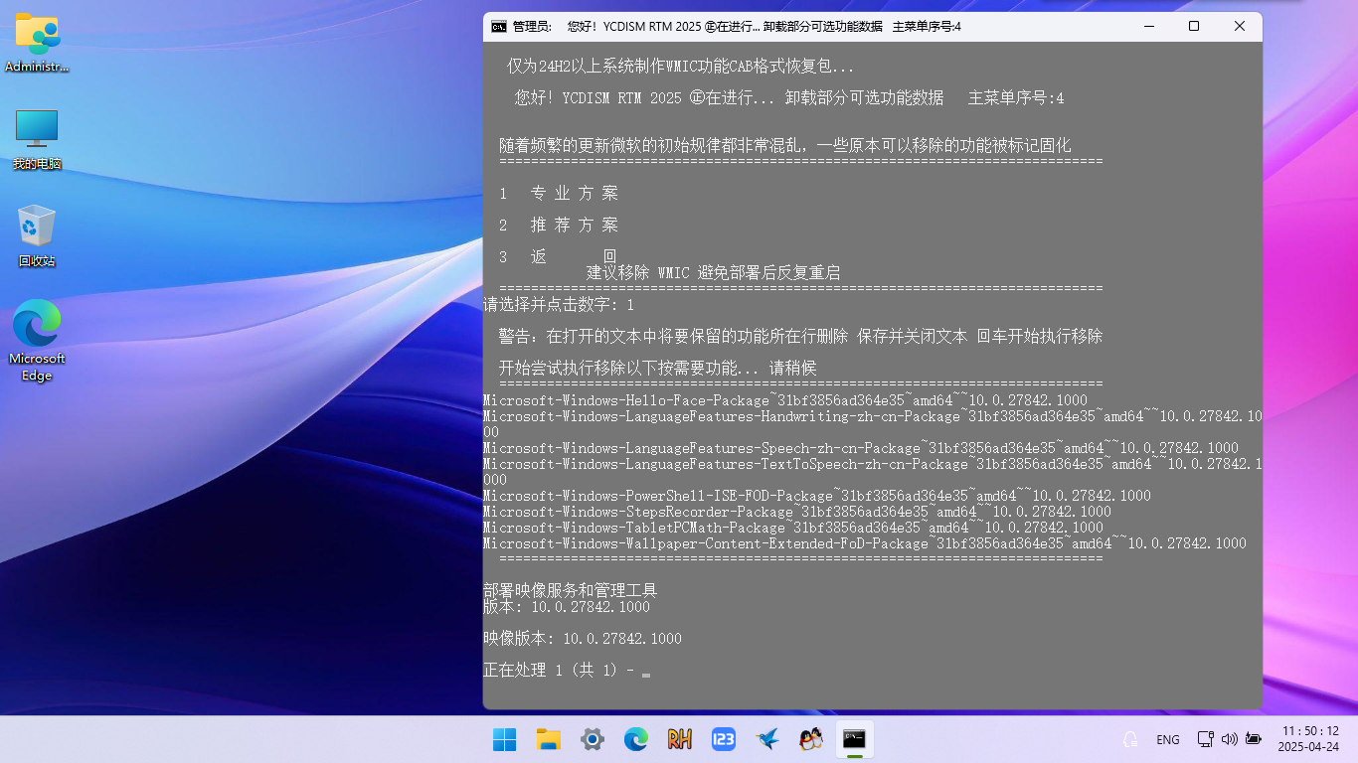This screenshot has height=763, width=1358.
Task: Open the 123 app in the taskbar
Action: click(x=724, y=739)
